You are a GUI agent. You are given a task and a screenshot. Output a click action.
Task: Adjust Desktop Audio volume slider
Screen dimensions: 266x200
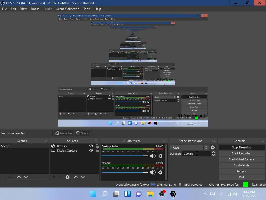125,156
